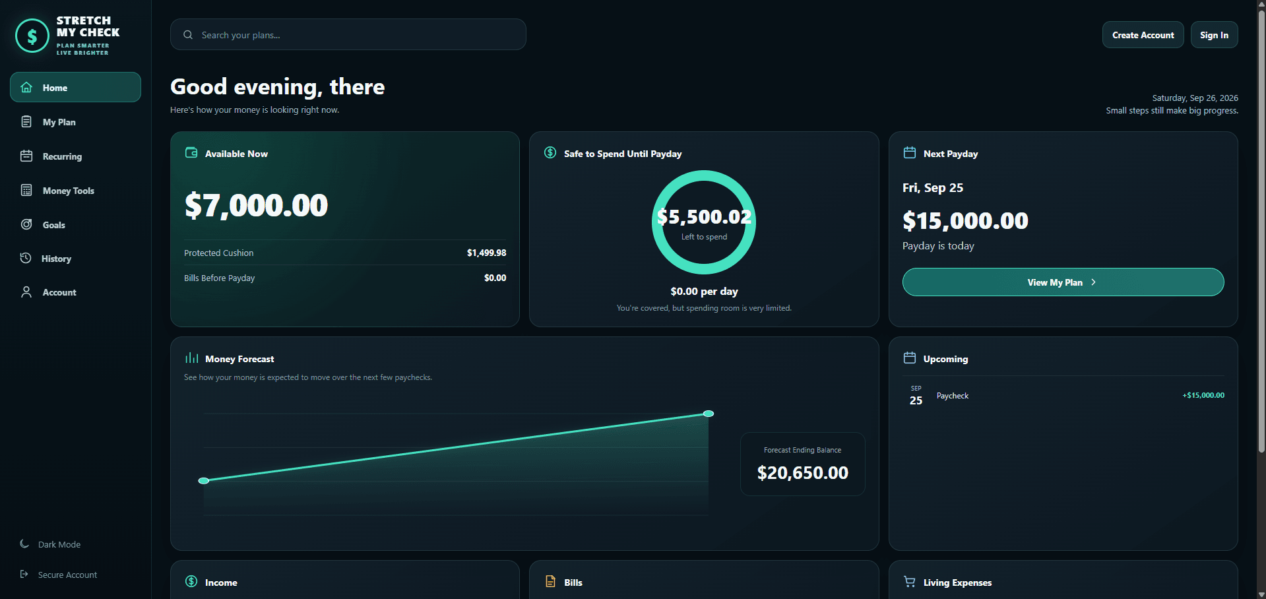Click the Account person icon
This screenshot has width=1266, height=599.
(x=26, y=292)
